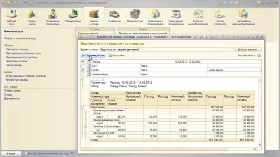Open the Рабочий стол section
Viewport: 280px width, 157px height.
coord(11,17)
